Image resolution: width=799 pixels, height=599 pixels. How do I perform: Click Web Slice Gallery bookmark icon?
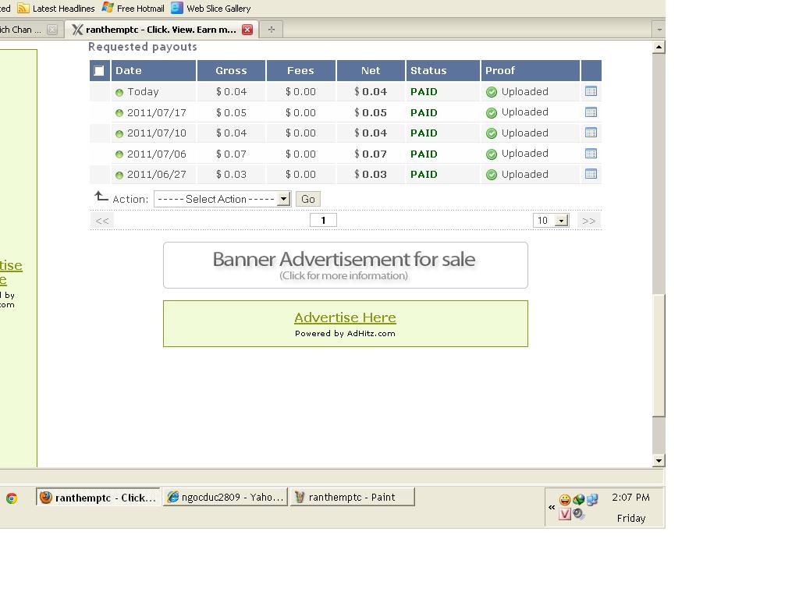tap(177, 8)
